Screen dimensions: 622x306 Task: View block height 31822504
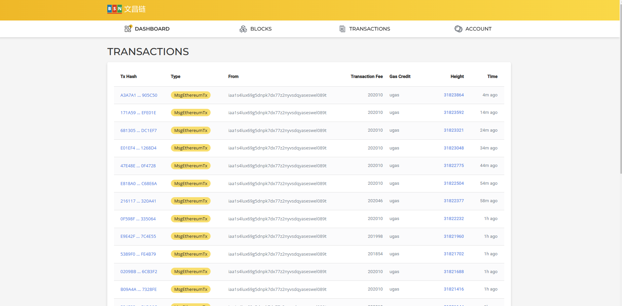[x=453, y=183]
